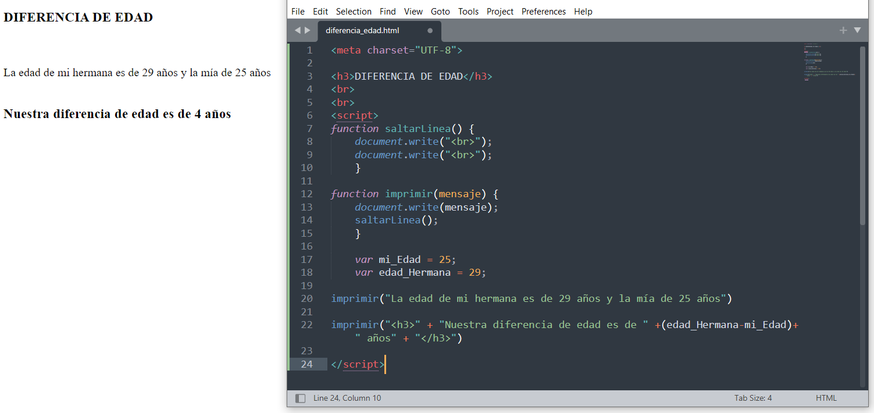Click var edad_Hermana = 29 line
Image resolution: width=874 pixels, height=413 pixels.
420,272
